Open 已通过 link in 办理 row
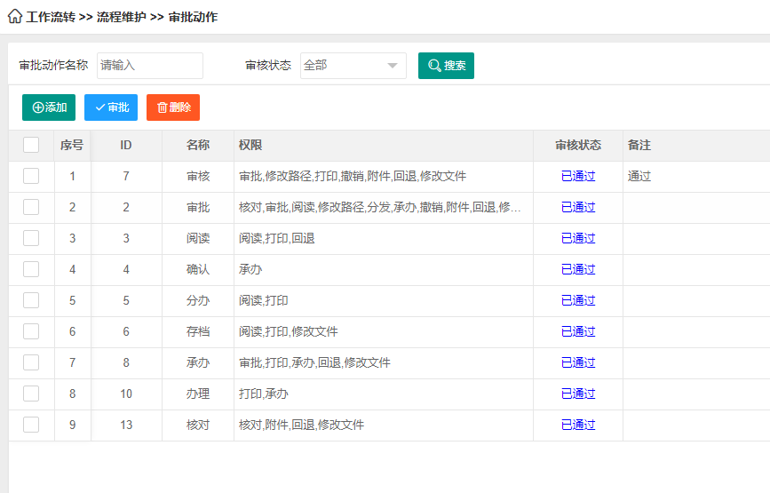The width and height of the screenshot is (770, 493). point(578,394)
